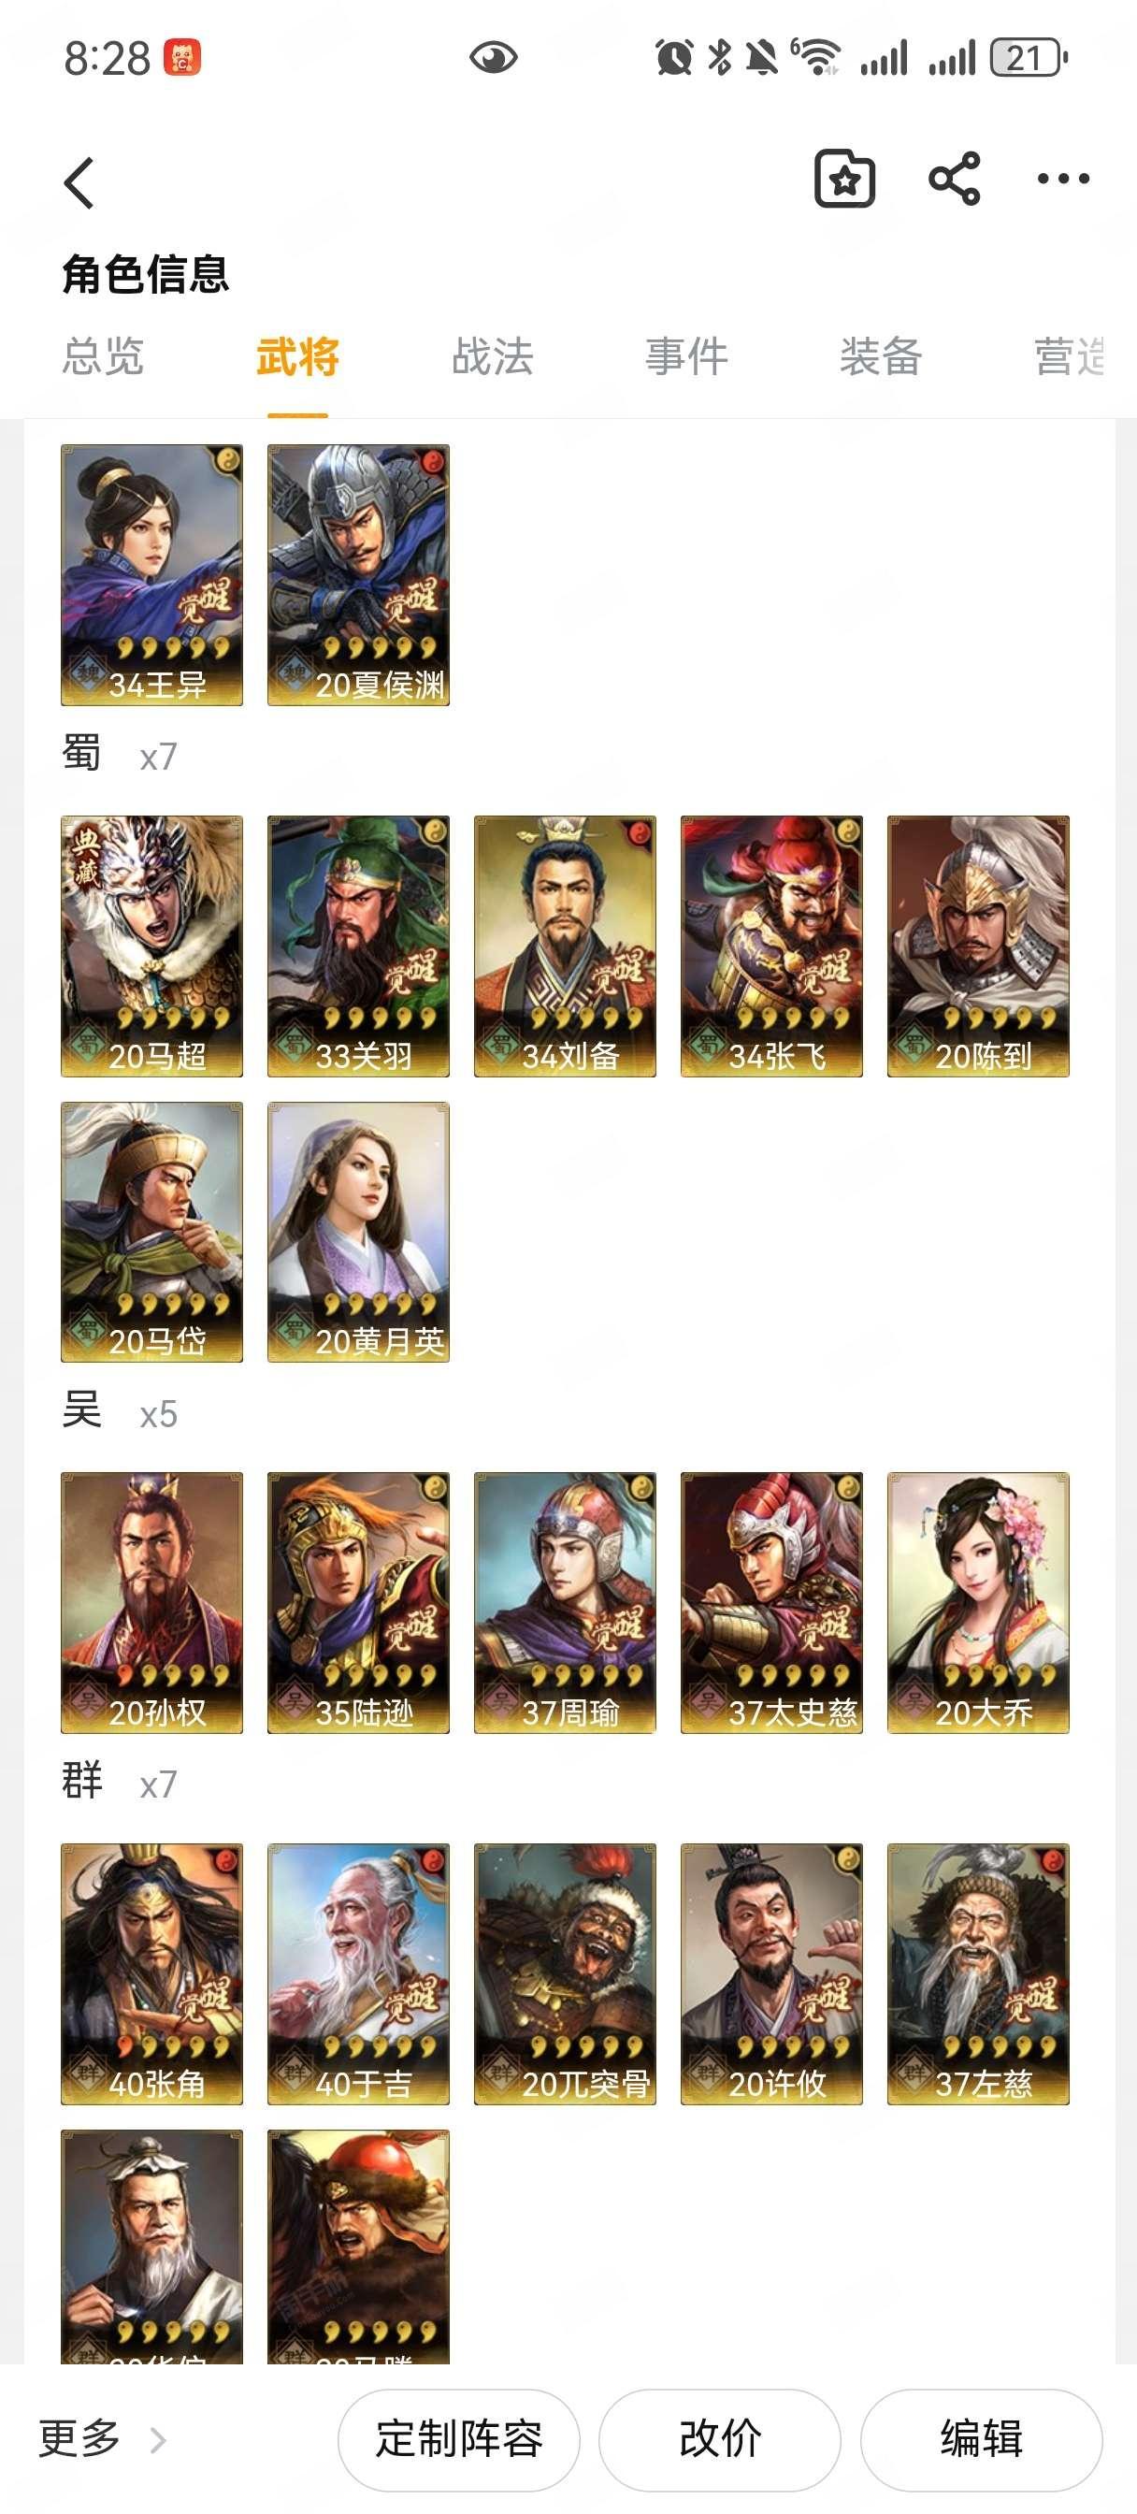
Task: Click the 改价 button
Action: click(719, 2440)
